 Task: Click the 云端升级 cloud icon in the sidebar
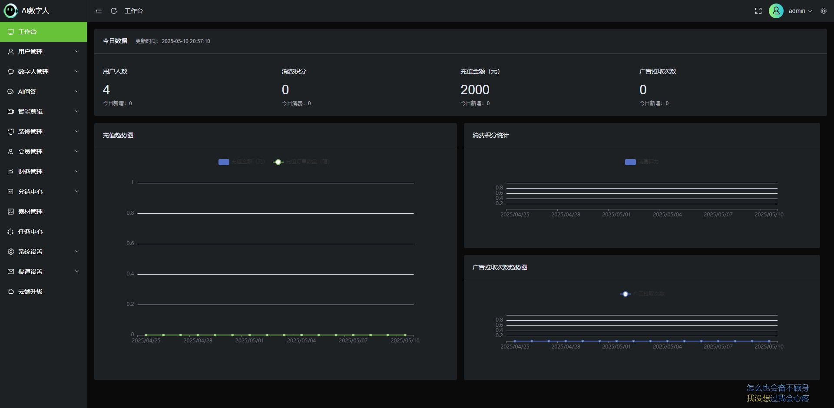pyautogui.click(x=11, y=292)
